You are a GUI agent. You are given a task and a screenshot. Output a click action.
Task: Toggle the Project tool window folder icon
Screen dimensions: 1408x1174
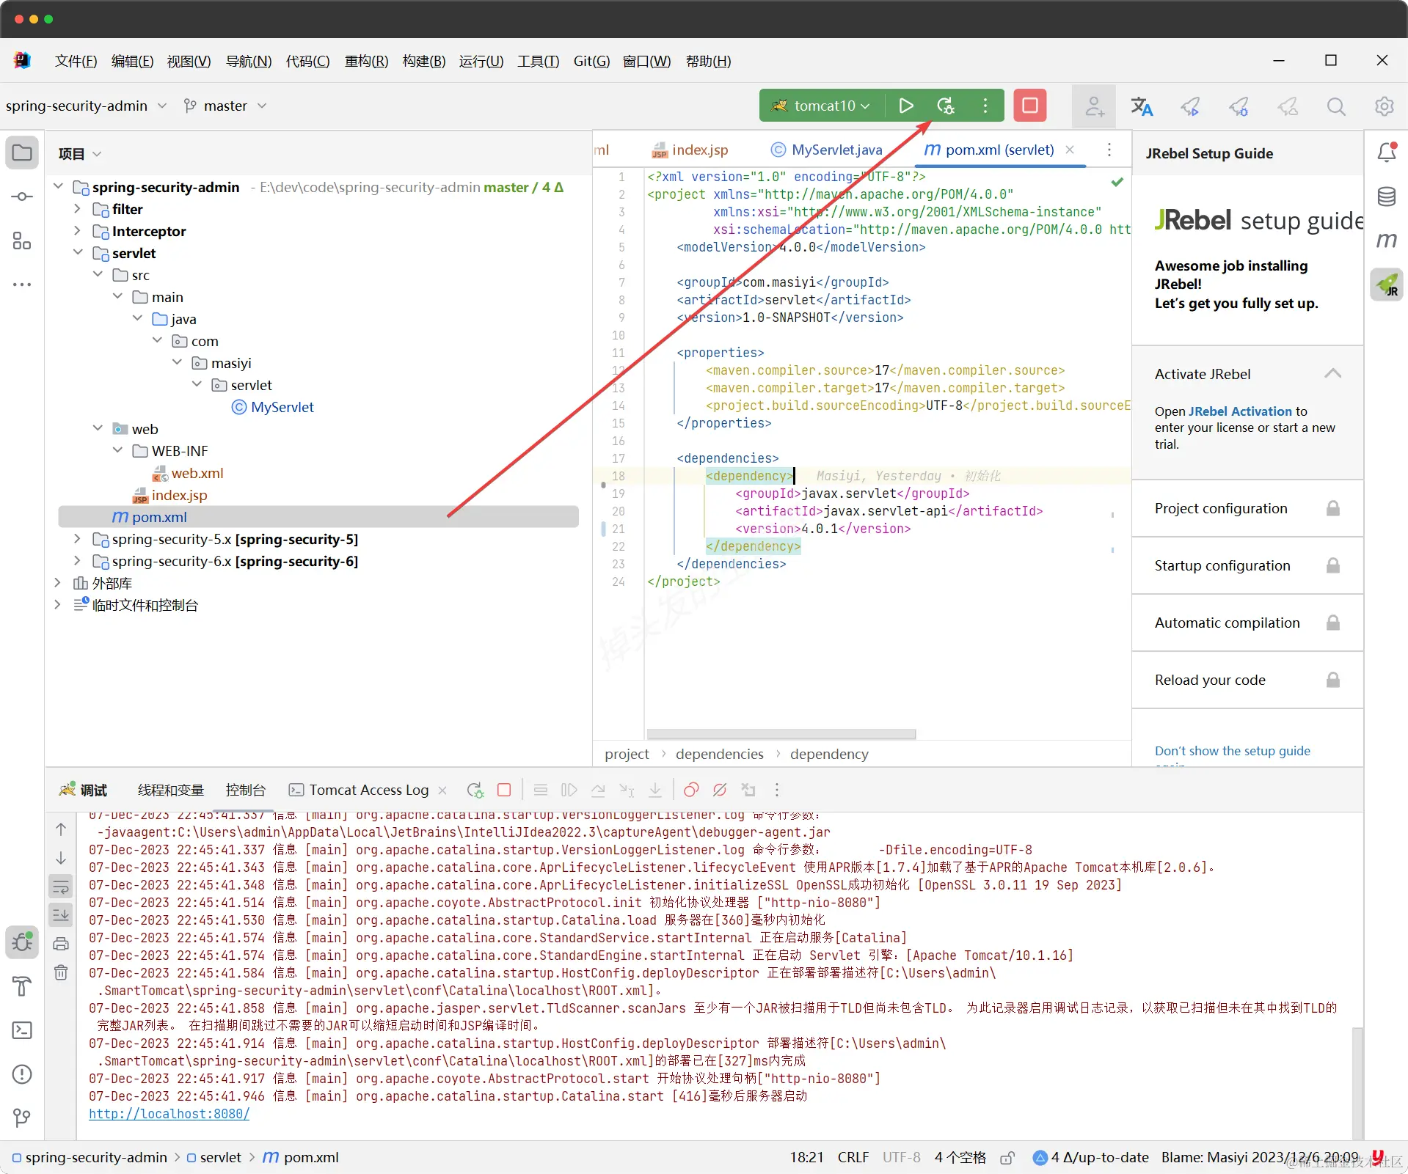click(22, 153)
